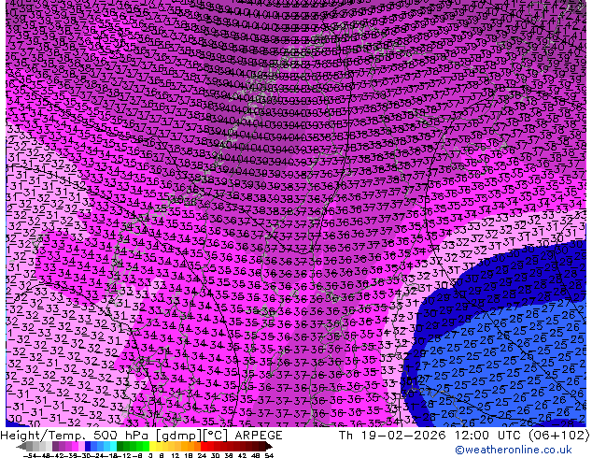Select the '[gdmp]' unit label in the title

point(179,436)
